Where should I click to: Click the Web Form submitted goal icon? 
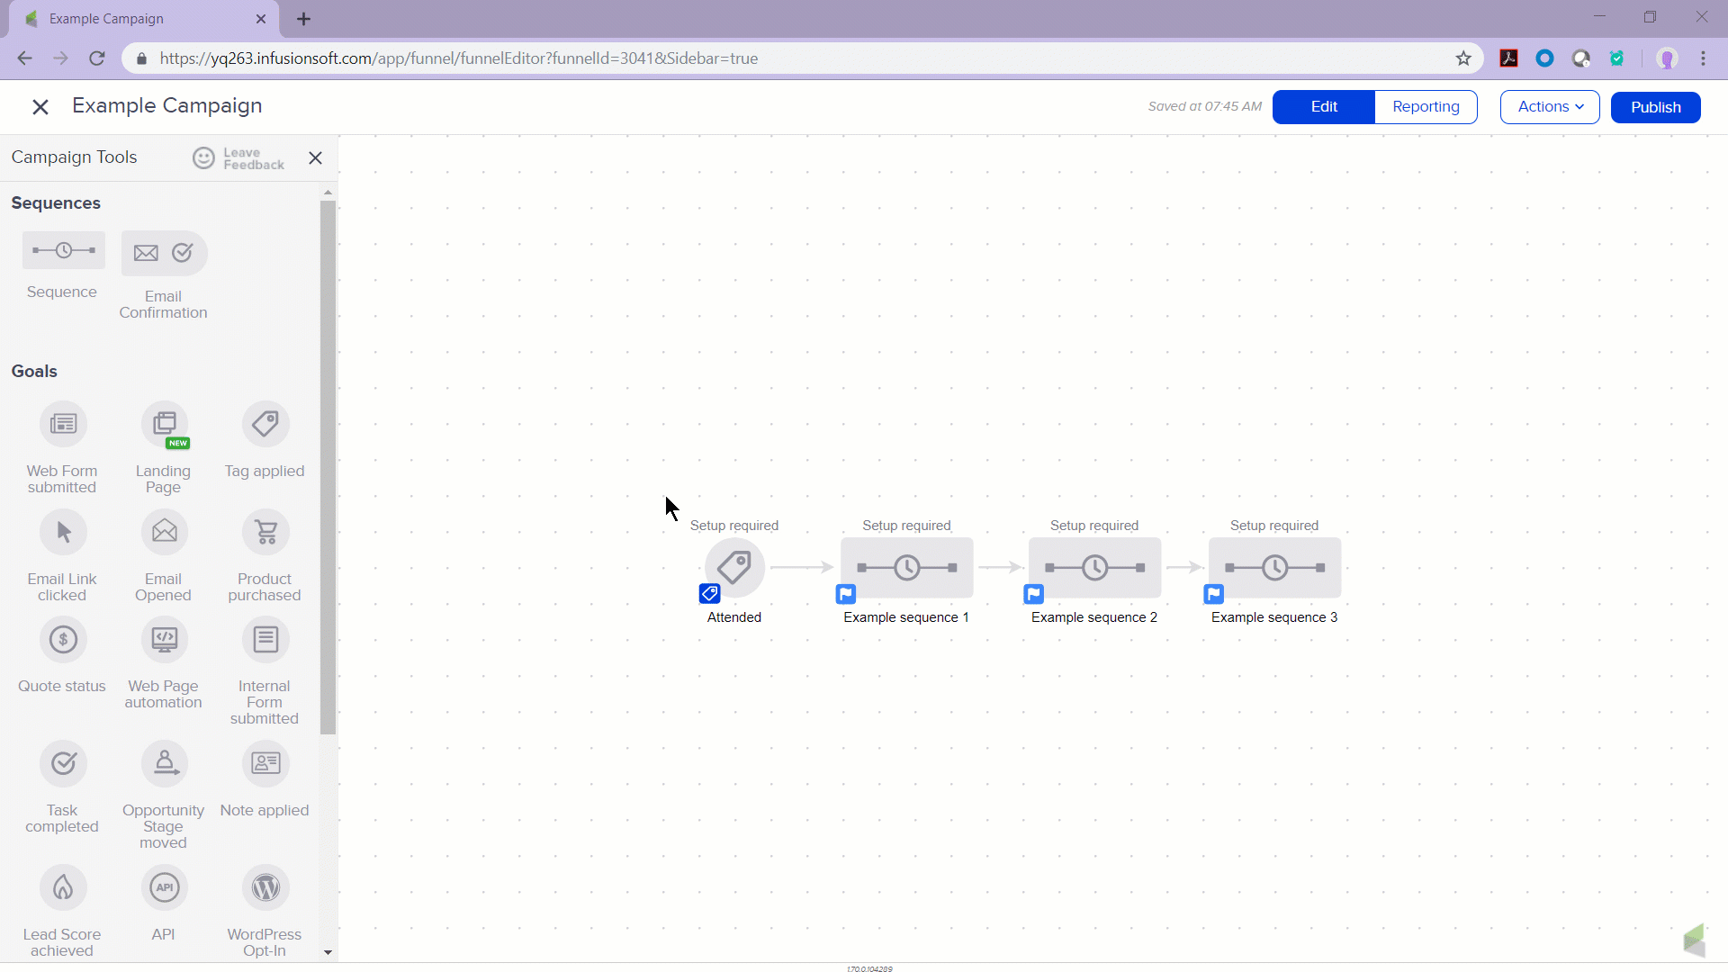(x=63, y=424)
